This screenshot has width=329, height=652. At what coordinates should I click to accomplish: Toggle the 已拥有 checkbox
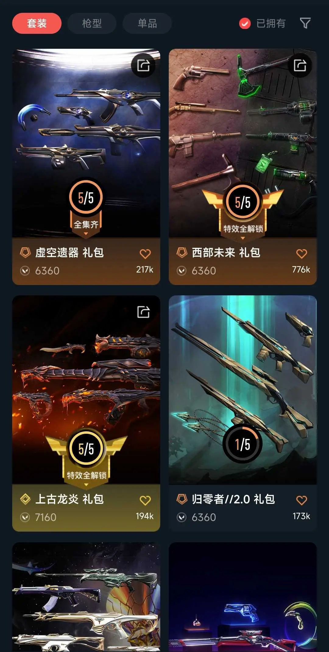coord(245,23)
